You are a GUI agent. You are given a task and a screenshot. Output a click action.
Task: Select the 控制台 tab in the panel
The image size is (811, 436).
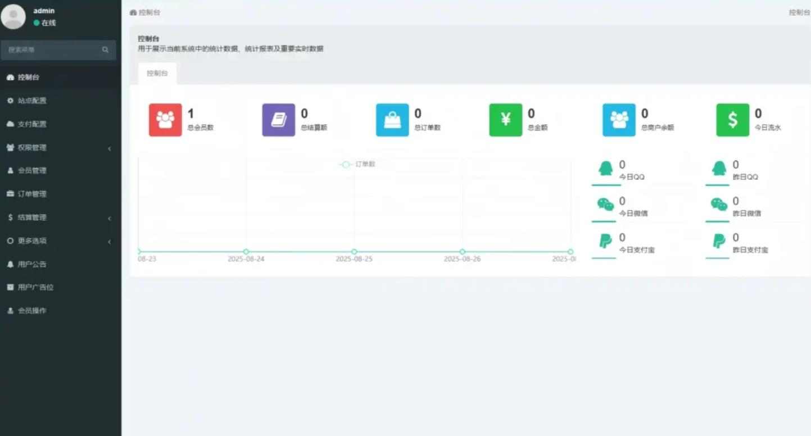157,74
